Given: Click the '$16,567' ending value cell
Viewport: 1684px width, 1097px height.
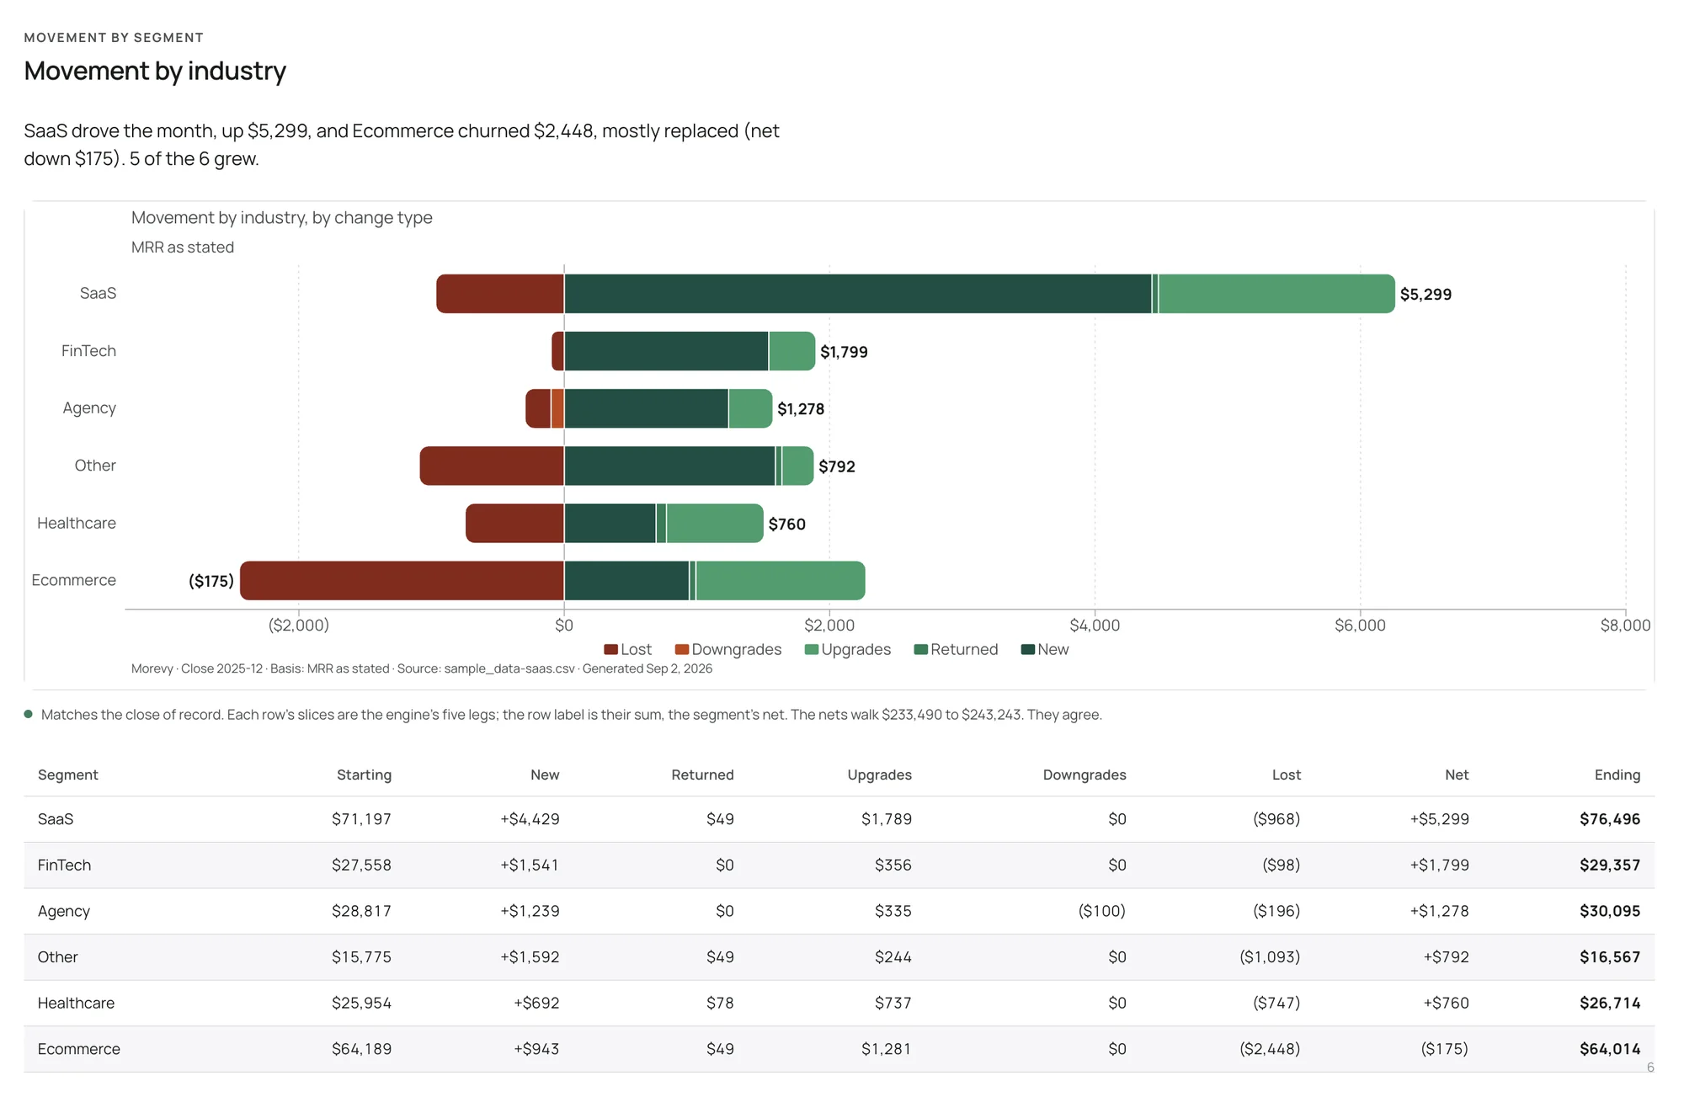Looking at the screenshot, I should tap(1610, 957).
